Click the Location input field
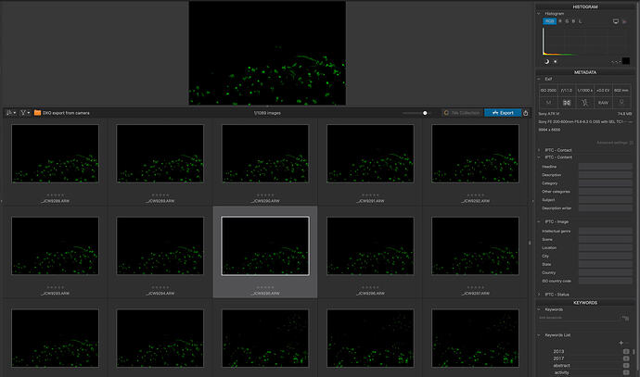This screenshot has height=377, width=640. point(606,248)
